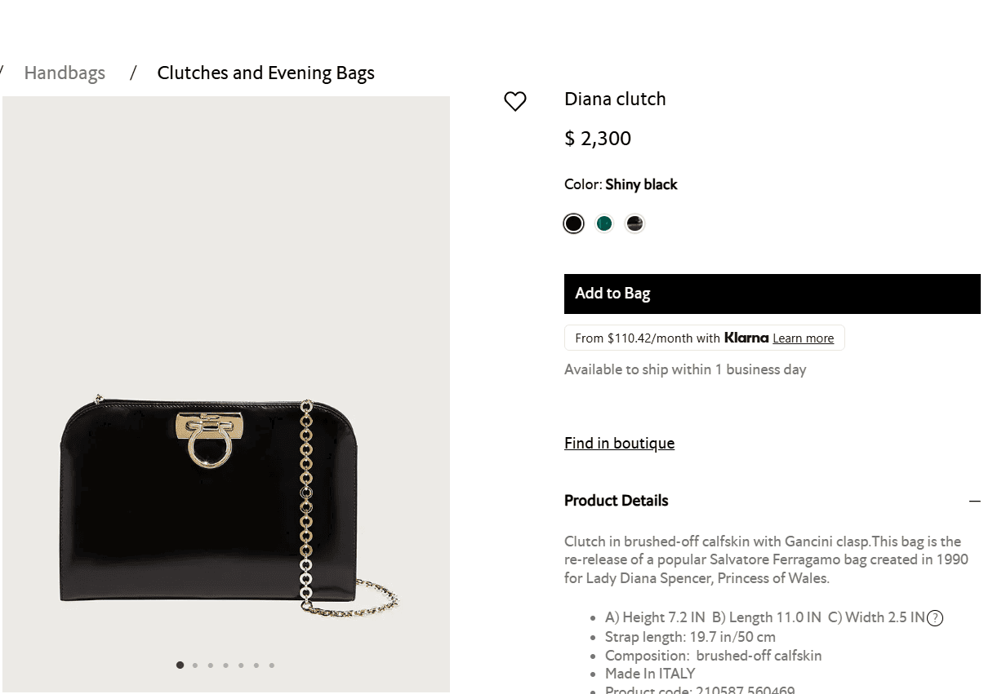Viewport: 984px width, 694px height.
Task: Show the first product image dot
Action: 180,665
